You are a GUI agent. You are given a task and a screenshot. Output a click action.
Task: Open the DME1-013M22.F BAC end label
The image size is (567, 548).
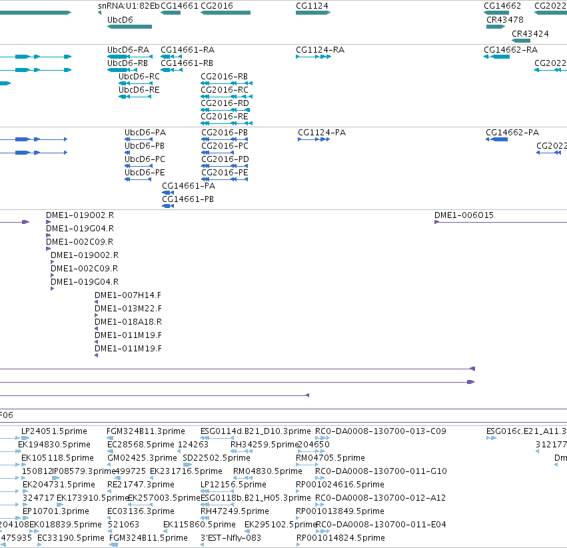129,309
